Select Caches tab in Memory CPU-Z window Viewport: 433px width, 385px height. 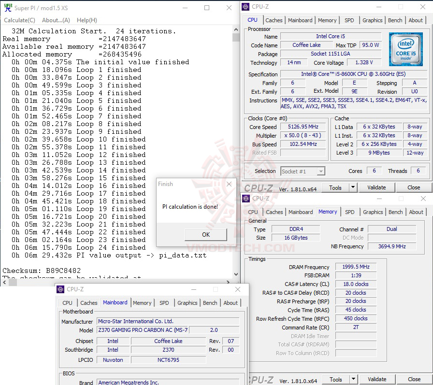(x=274, y=212)
